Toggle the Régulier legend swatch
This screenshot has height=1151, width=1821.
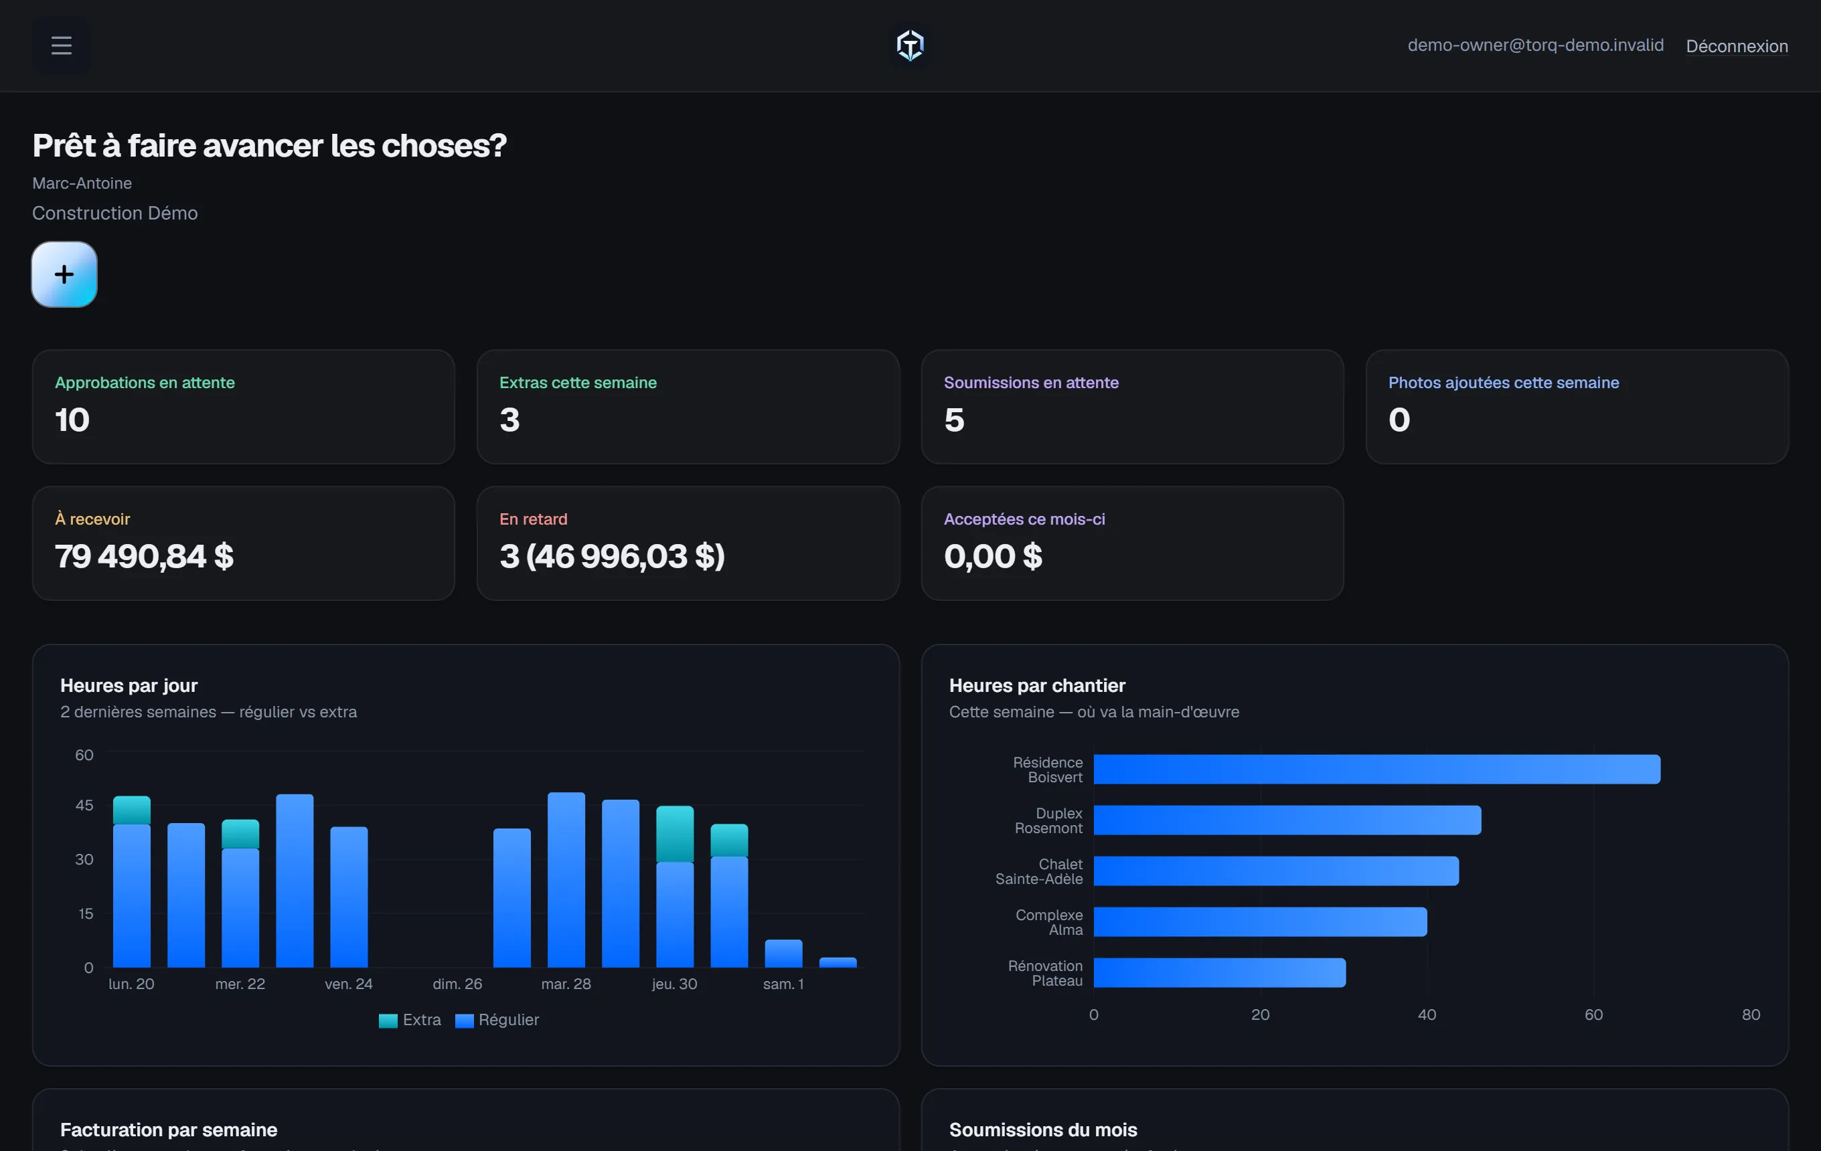[x=465, y=1021]
